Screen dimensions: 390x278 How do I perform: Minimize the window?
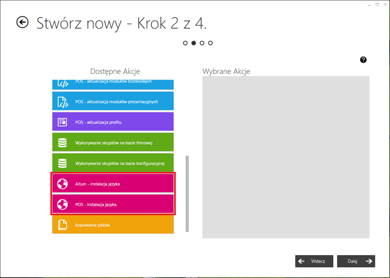click(369, 5)
